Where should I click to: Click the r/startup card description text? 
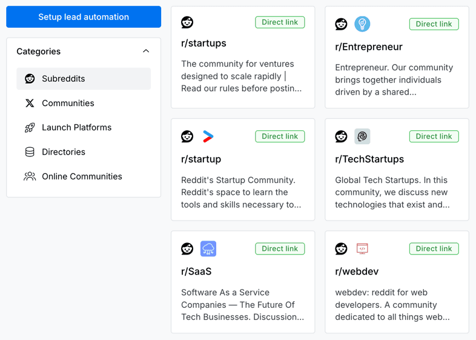241,192
